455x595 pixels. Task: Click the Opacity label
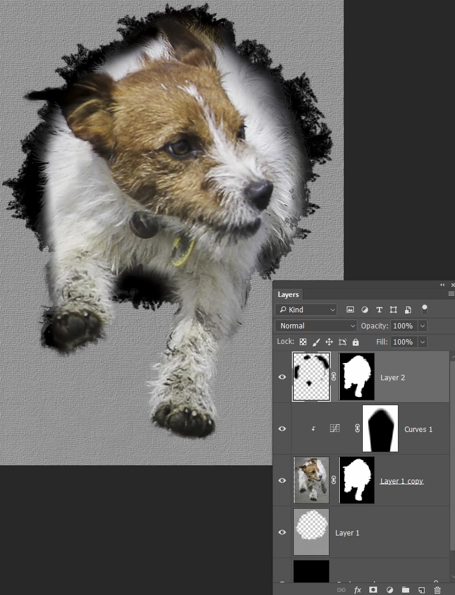pos(374,325)
